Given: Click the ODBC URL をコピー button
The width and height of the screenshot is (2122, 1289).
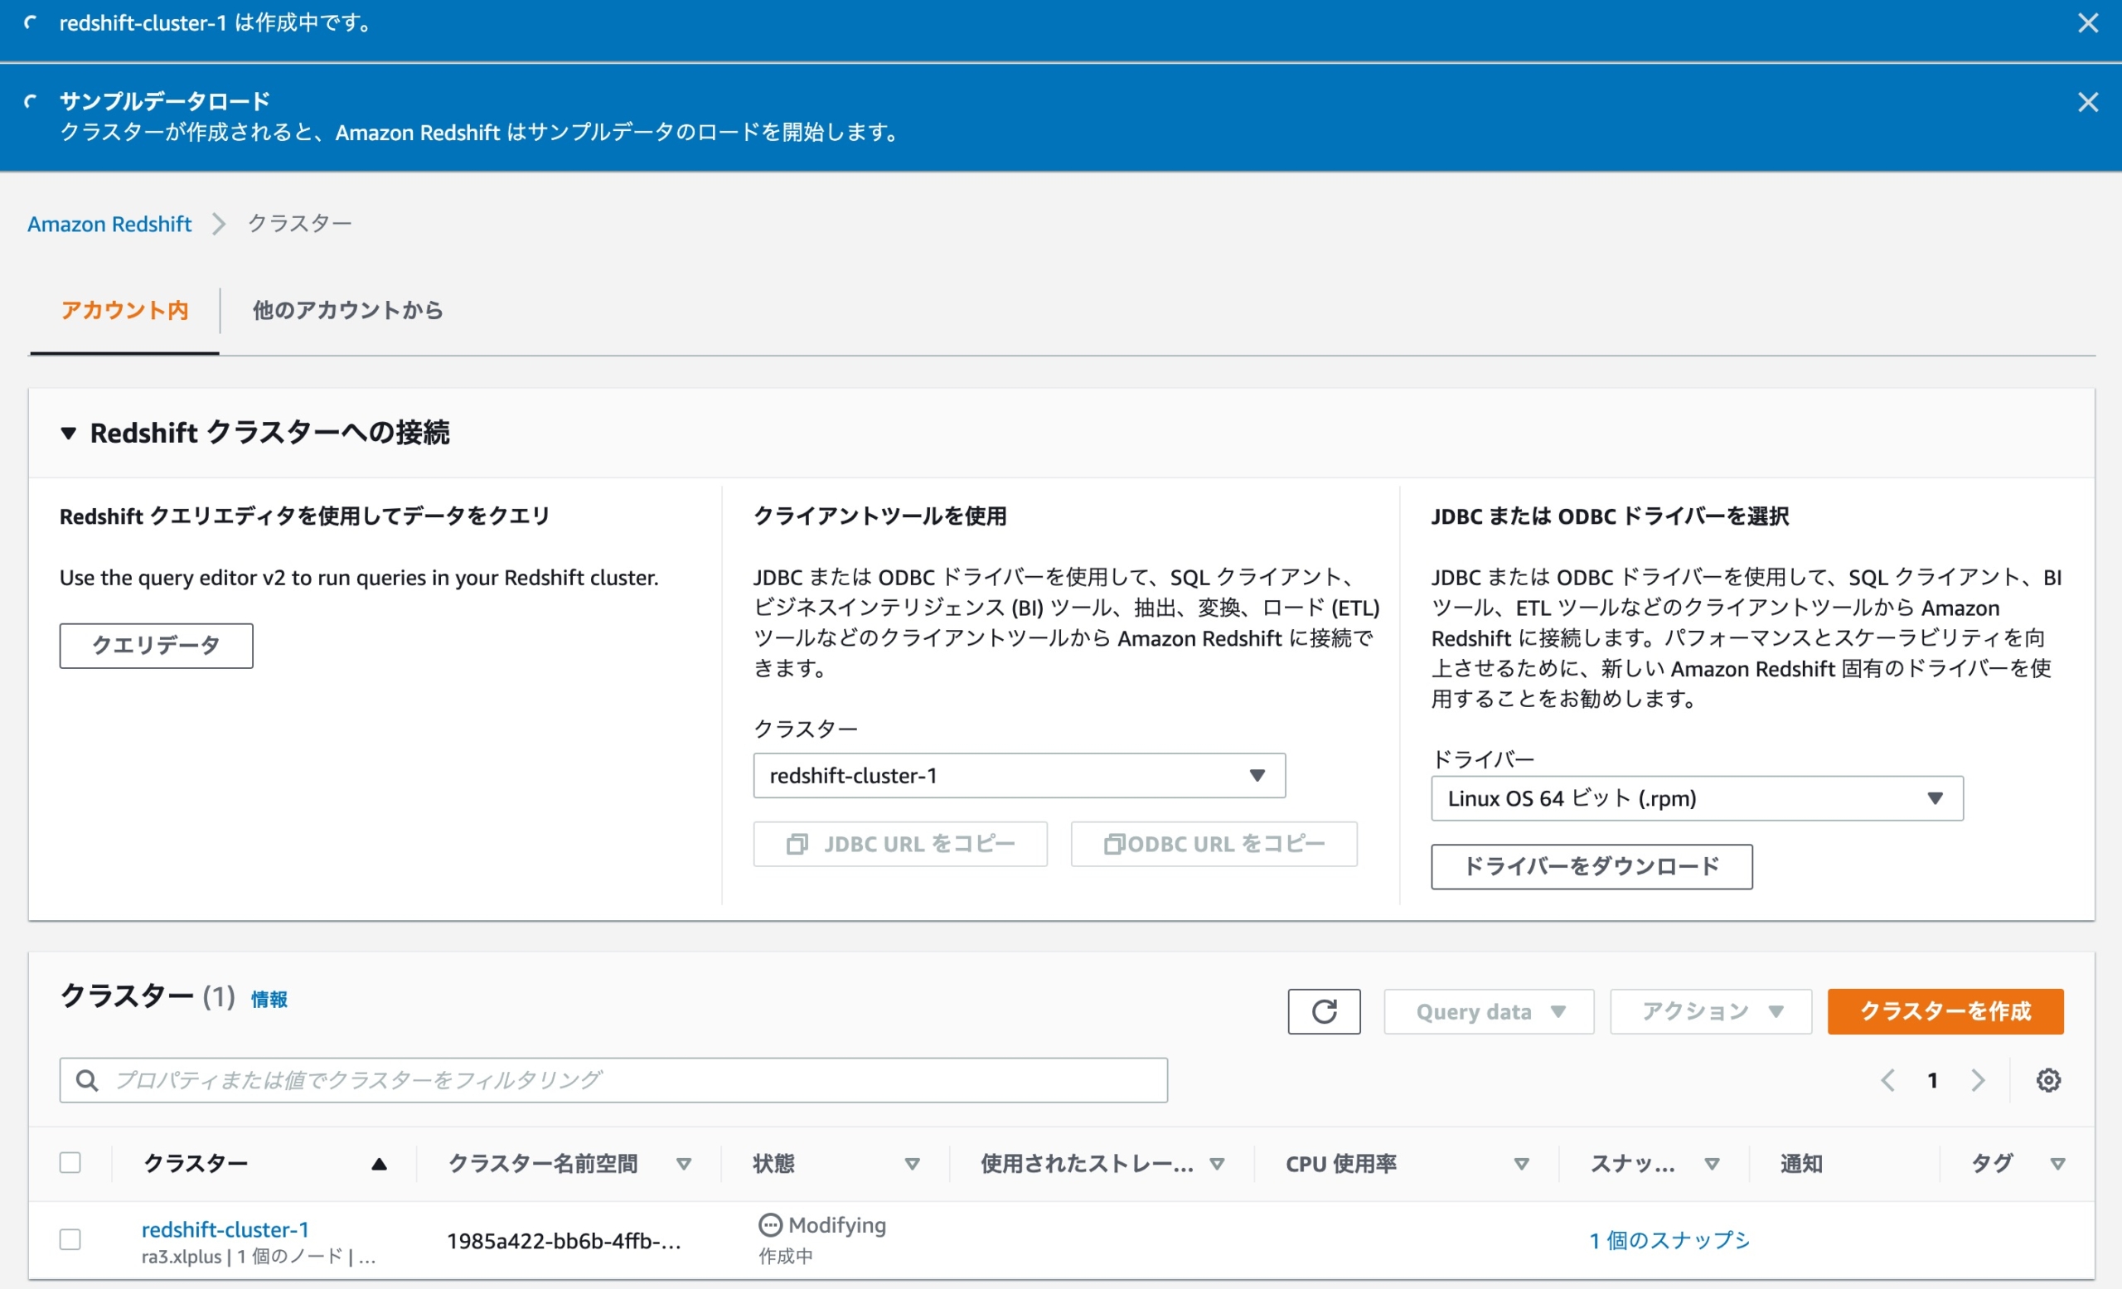Looking at the screenshot, I should 1214,844.
